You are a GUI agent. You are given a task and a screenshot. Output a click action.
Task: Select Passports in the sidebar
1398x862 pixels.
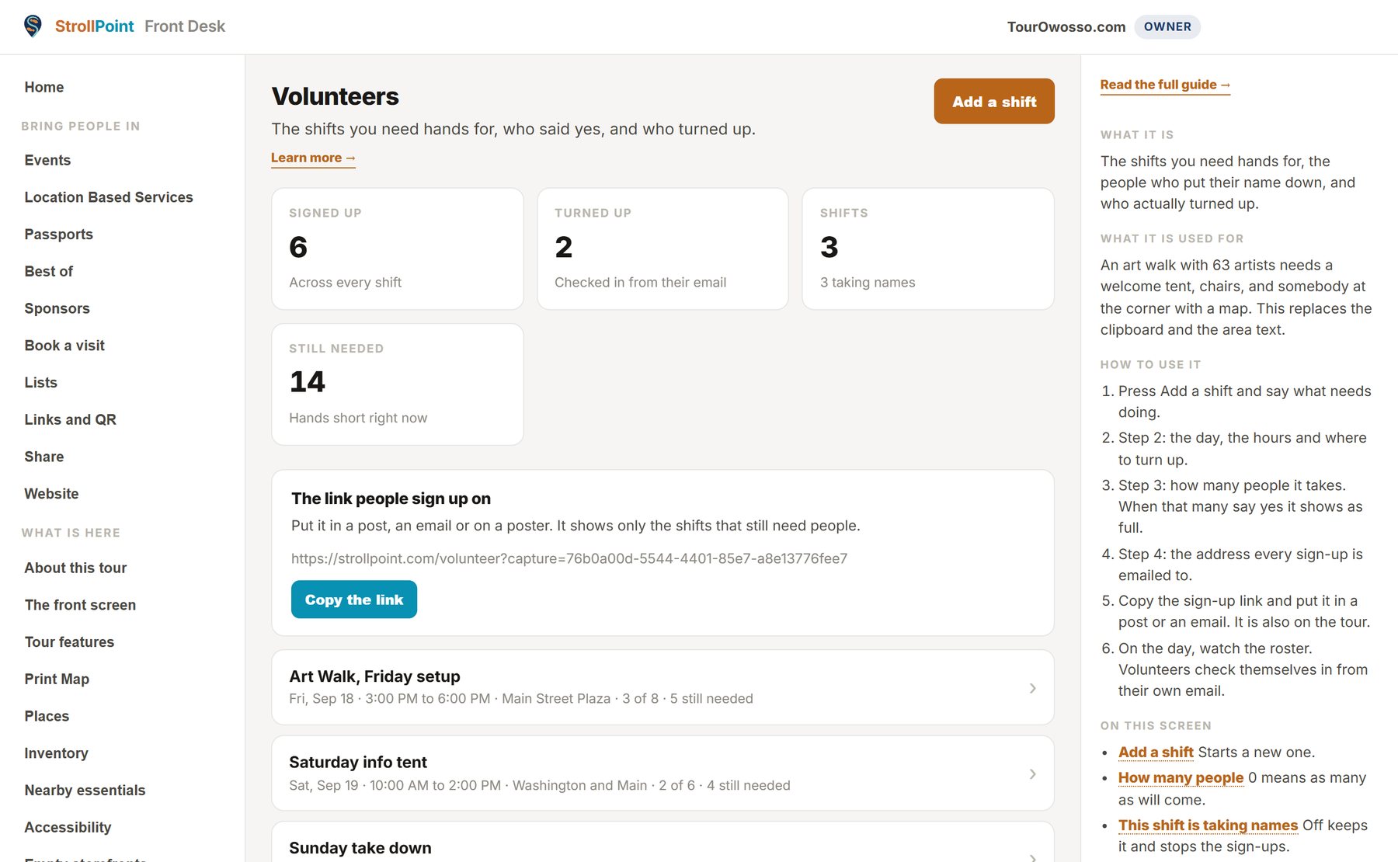click(59, 235)
